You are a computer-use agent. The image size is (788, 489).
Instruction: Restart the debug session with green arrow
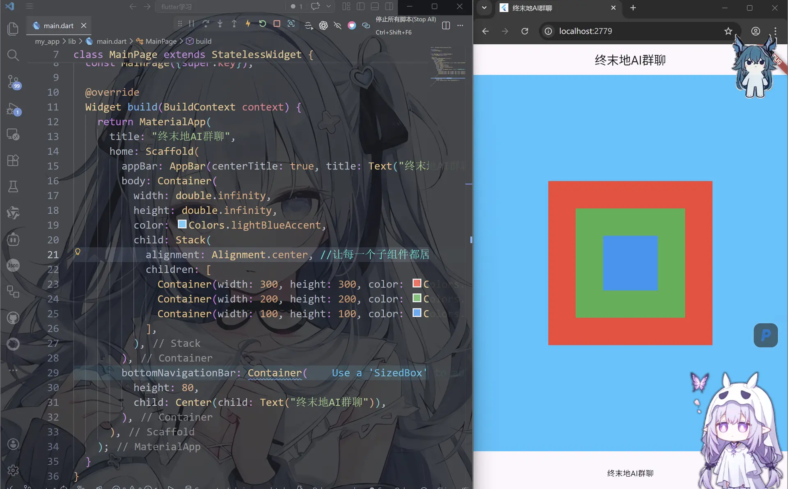click(x=263, y=24)
